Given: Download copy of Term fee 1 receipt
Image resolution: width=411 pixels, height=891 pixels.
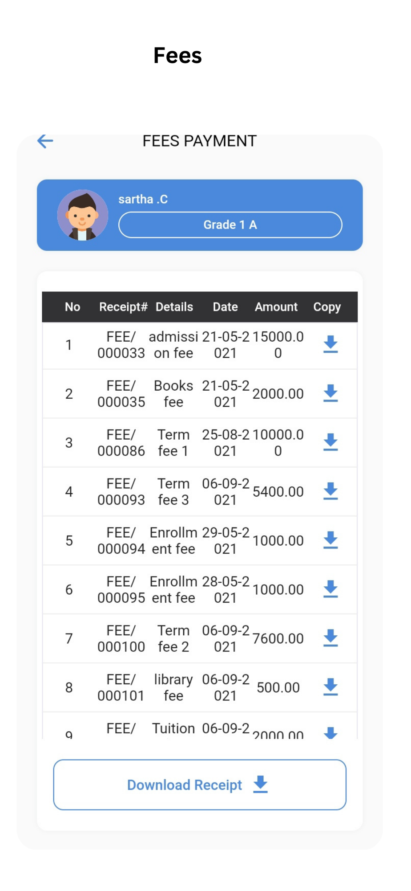Looking at the screenshot, I should [x=330, y=442].
